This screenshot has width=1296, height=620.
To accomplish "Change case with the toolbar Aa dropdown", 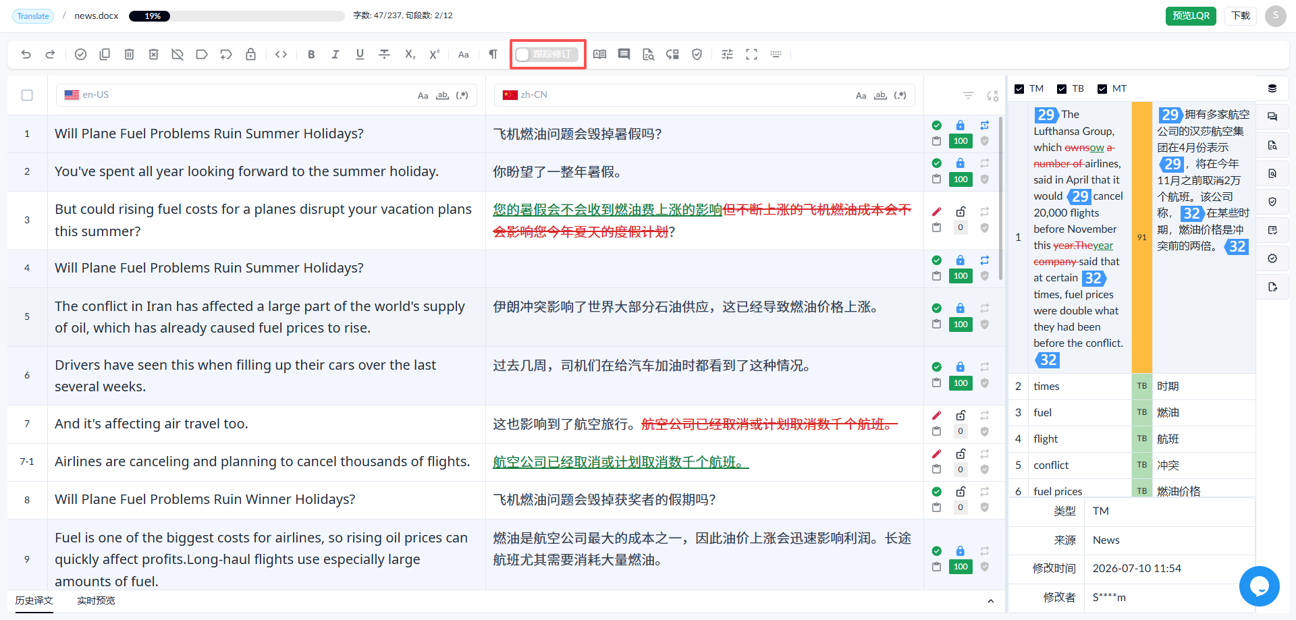I will pyautogui.click(x=464, y=55).
